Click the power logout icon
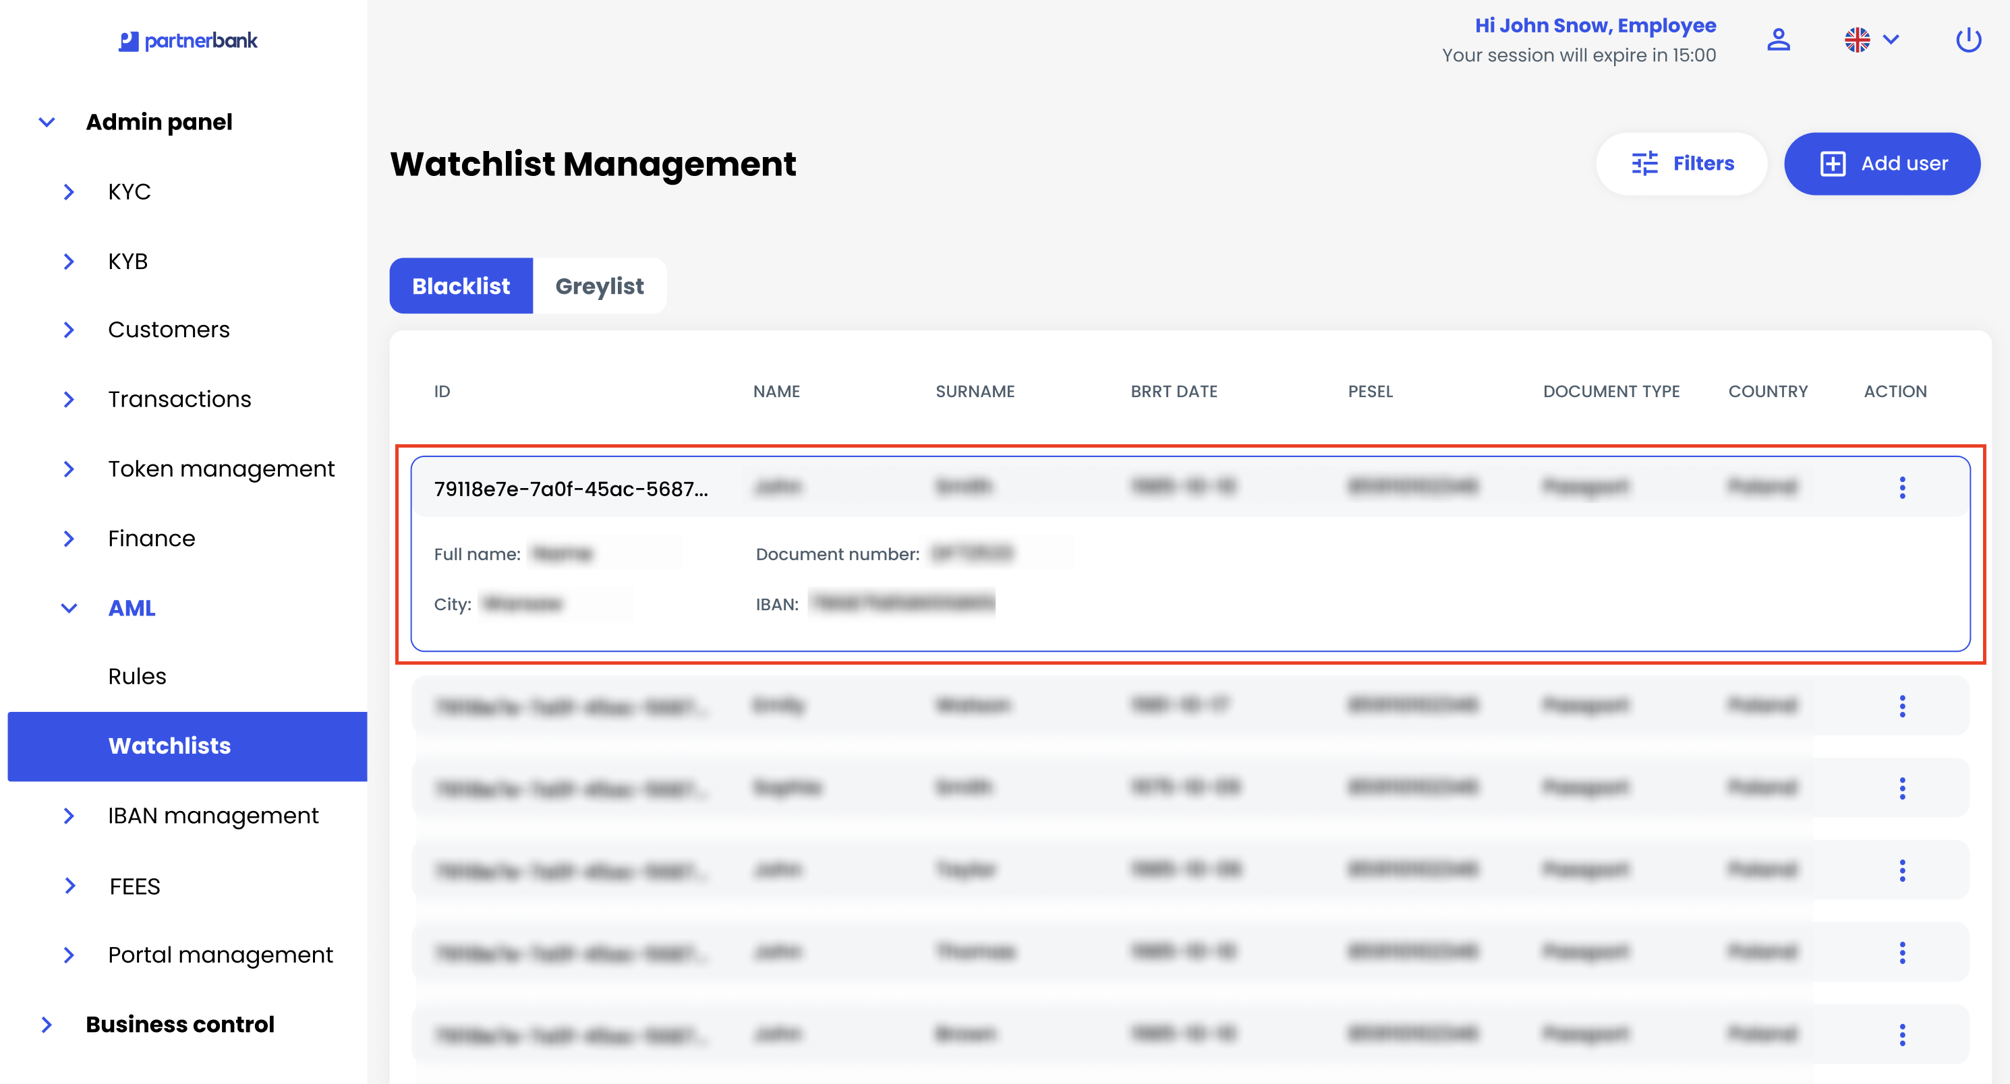The height and width of the screenshot is (1084, 2010). tap(1968, 40)
